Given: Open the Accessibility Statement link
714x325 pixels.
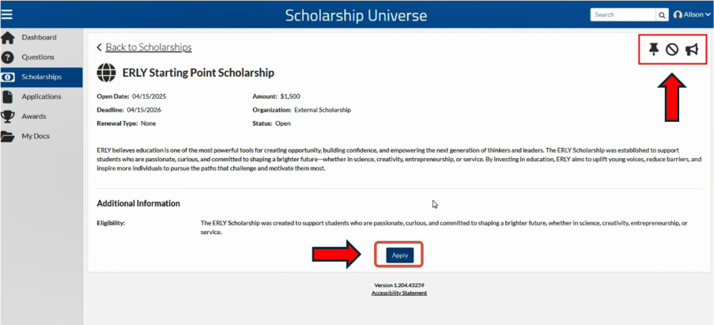Looking at the screenshot, I should tap(399, 293).
